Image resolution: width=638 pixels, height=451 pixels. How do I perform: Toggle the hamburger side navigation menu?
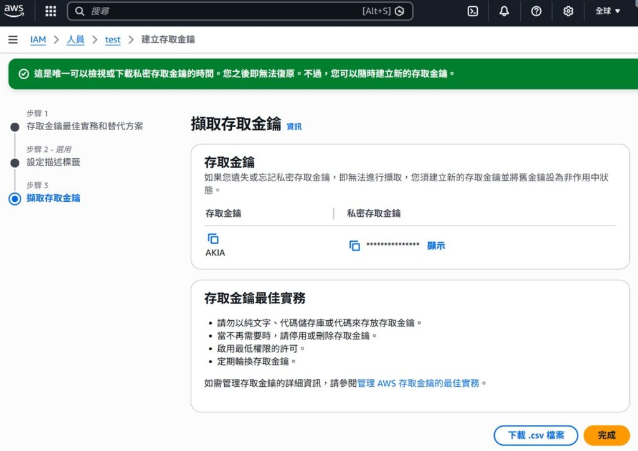coord(12,39)
